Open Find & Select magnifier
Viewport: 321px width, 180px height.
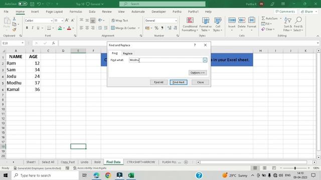(298, 24)
